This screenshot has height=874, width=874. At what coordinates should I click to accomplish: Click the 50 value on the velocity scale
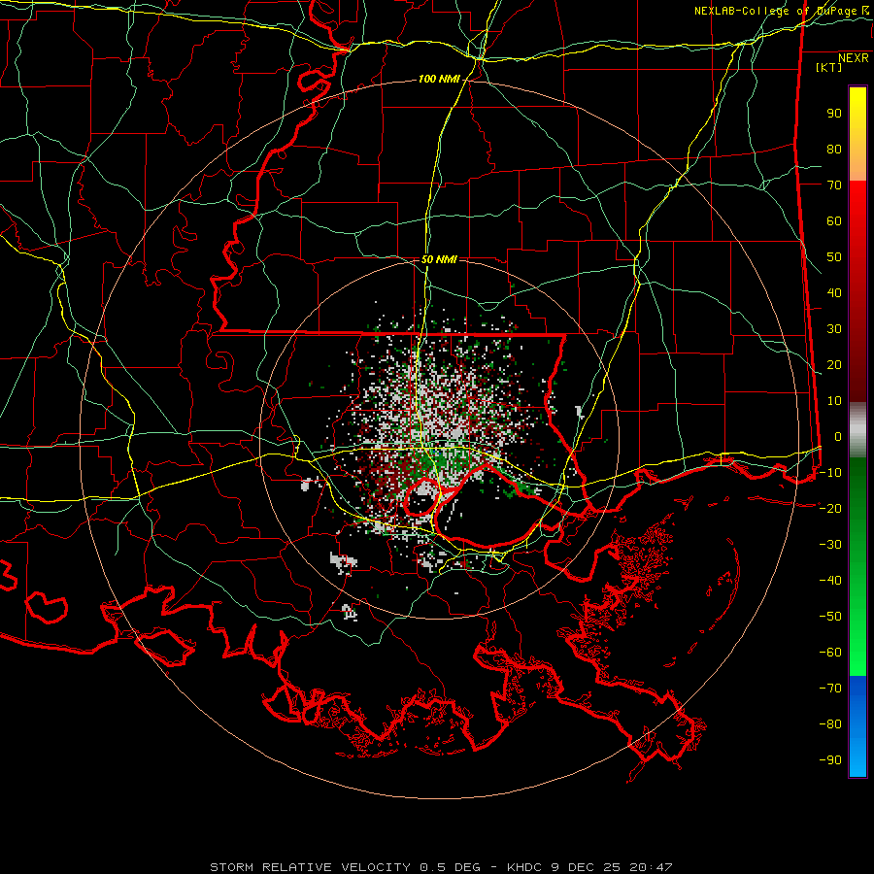(x=834, y=257)
